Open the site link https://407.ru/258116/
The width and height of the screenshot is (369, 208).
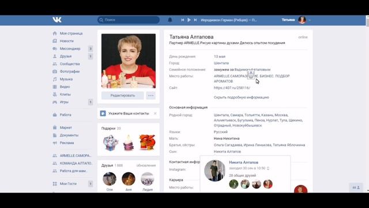(x=232, y=88)
